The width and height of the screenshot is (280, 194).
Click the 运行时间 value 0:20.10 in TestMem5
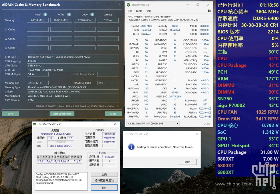coord(110,157)
